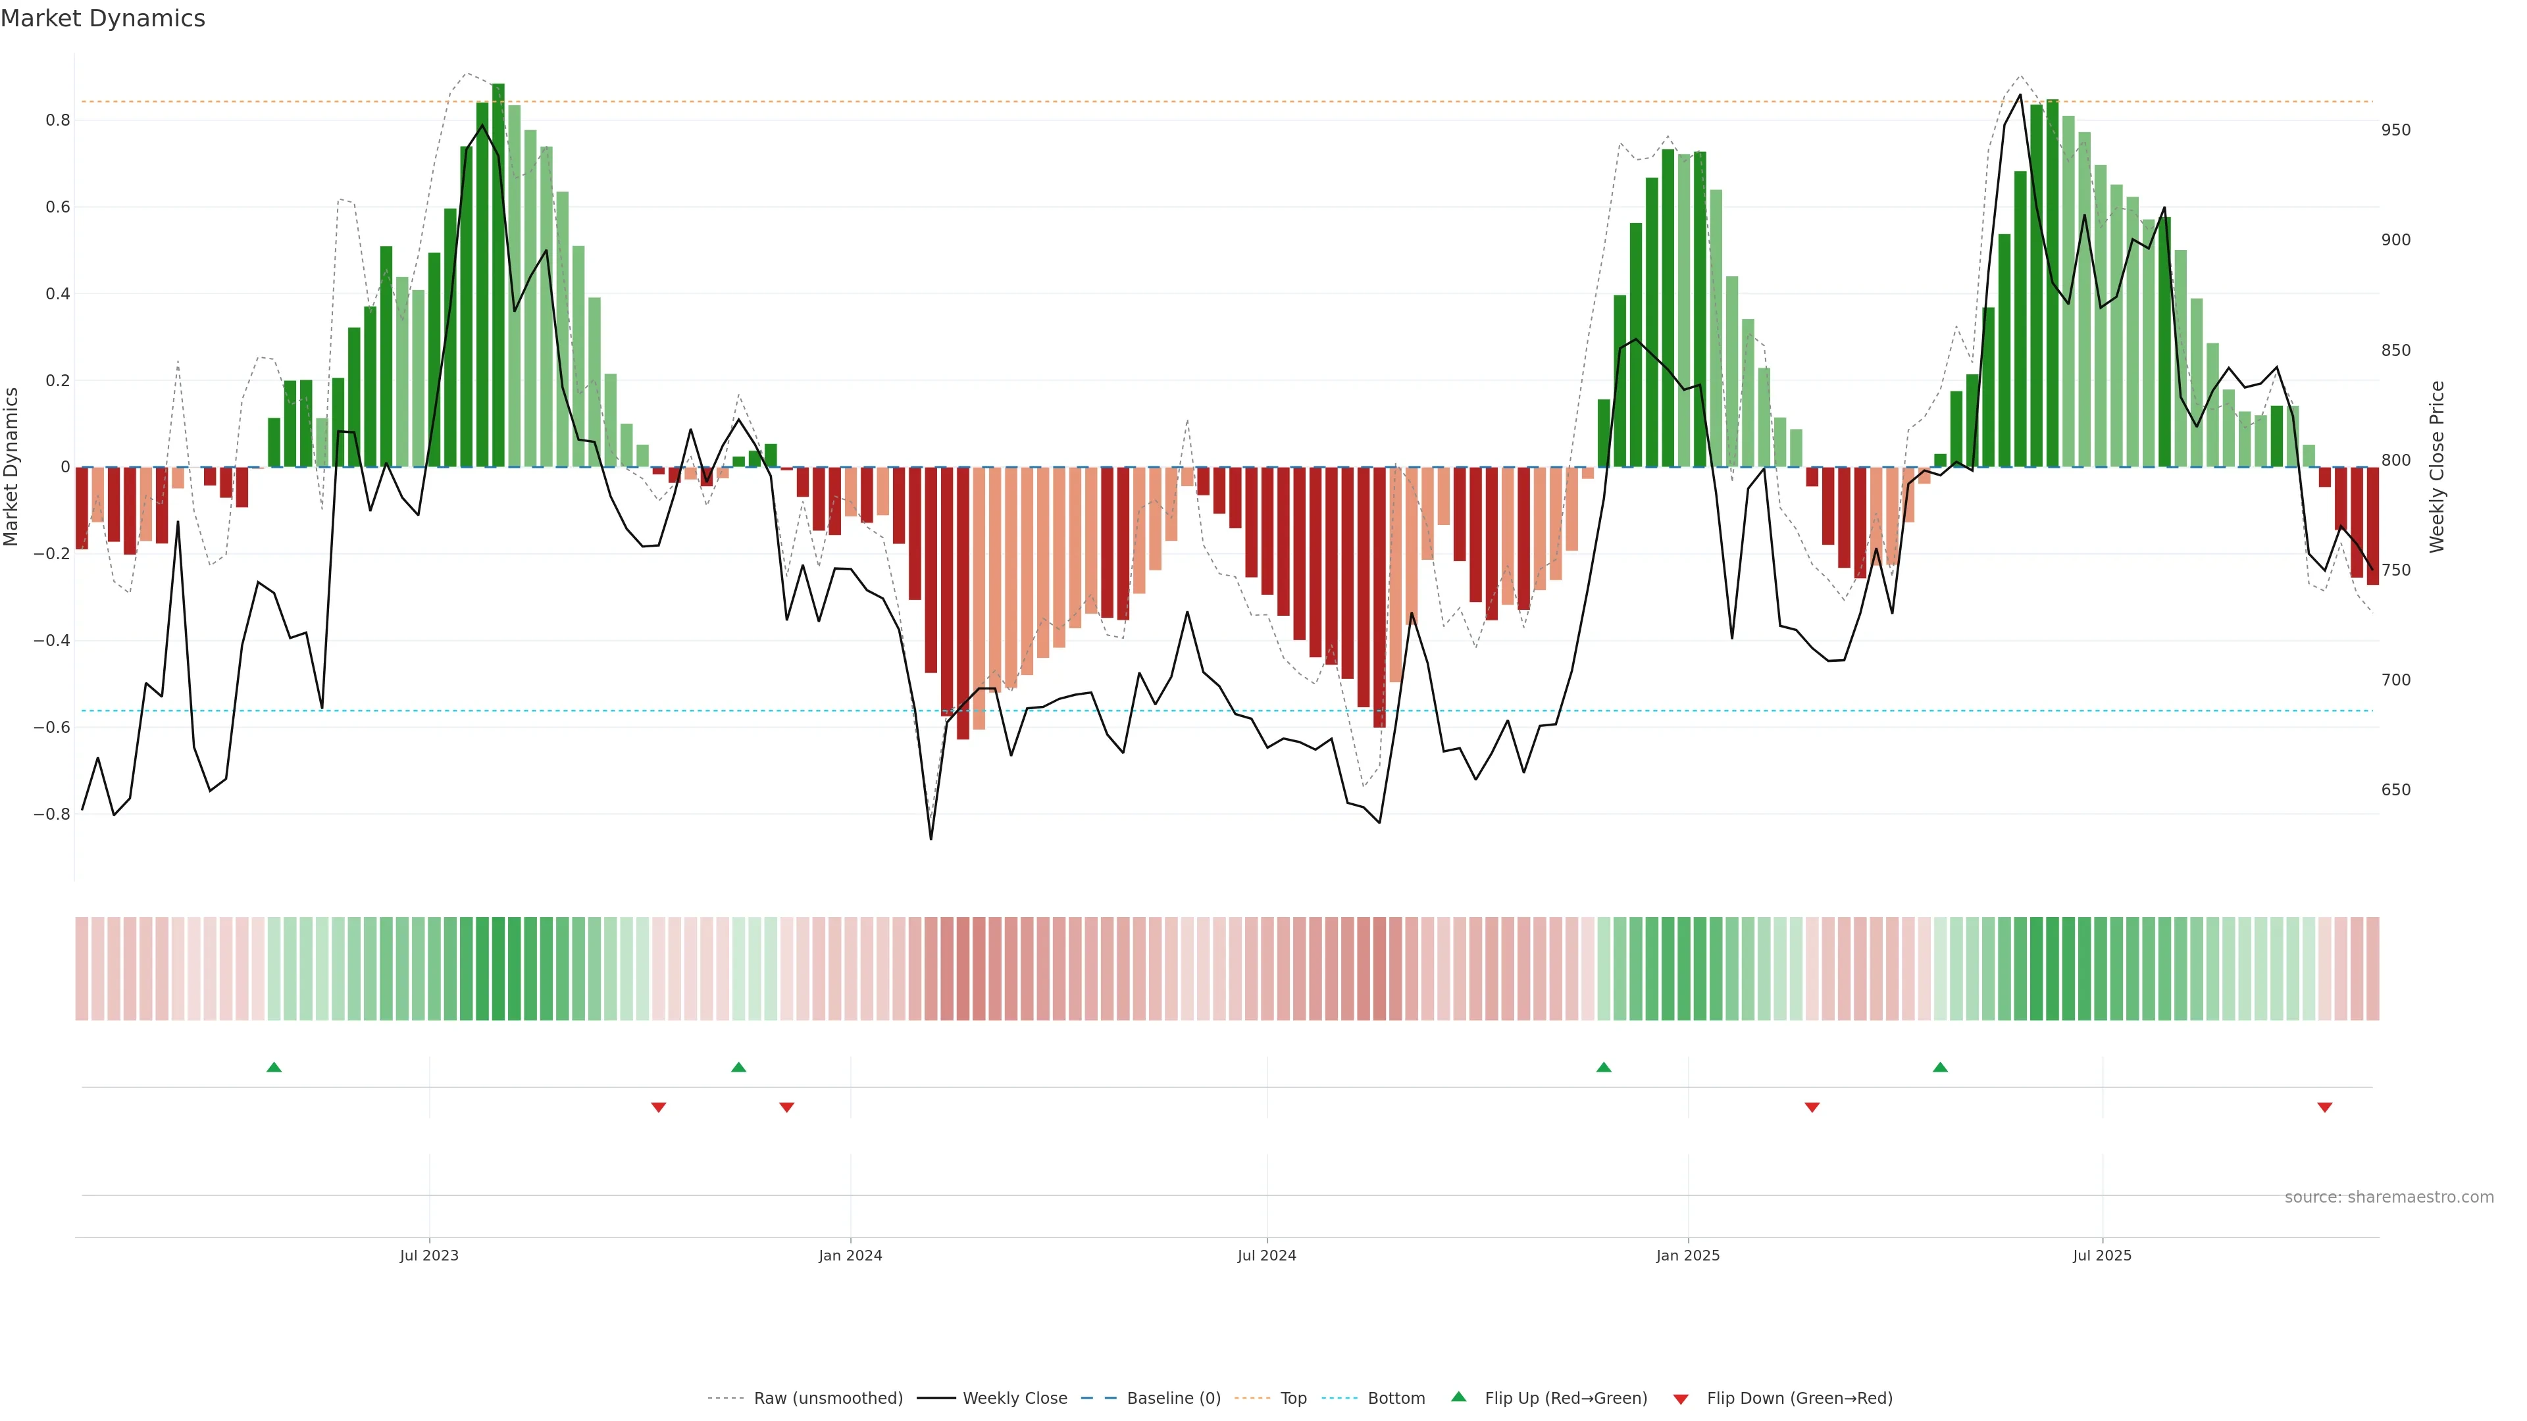Click the Weekly Close Price axis title
This screenshot has height=1421, width=2527.
[2438, 467]
